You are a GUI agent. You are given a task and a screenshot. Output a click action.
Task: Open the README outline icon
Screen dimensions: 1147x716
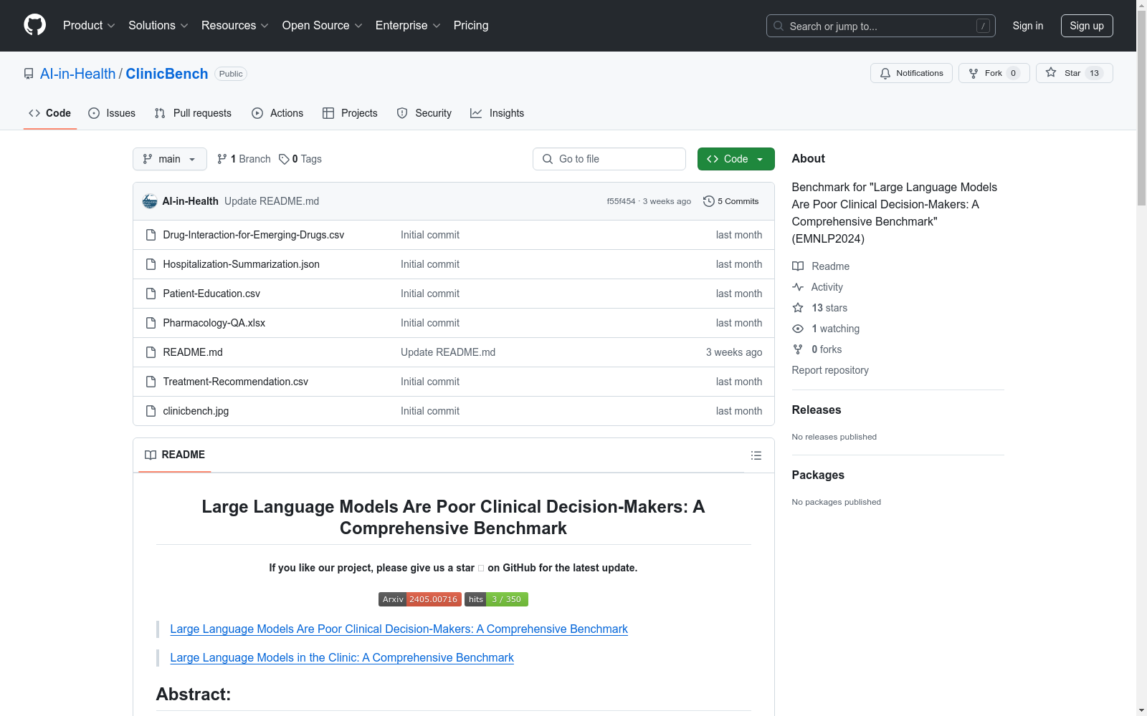756,455
